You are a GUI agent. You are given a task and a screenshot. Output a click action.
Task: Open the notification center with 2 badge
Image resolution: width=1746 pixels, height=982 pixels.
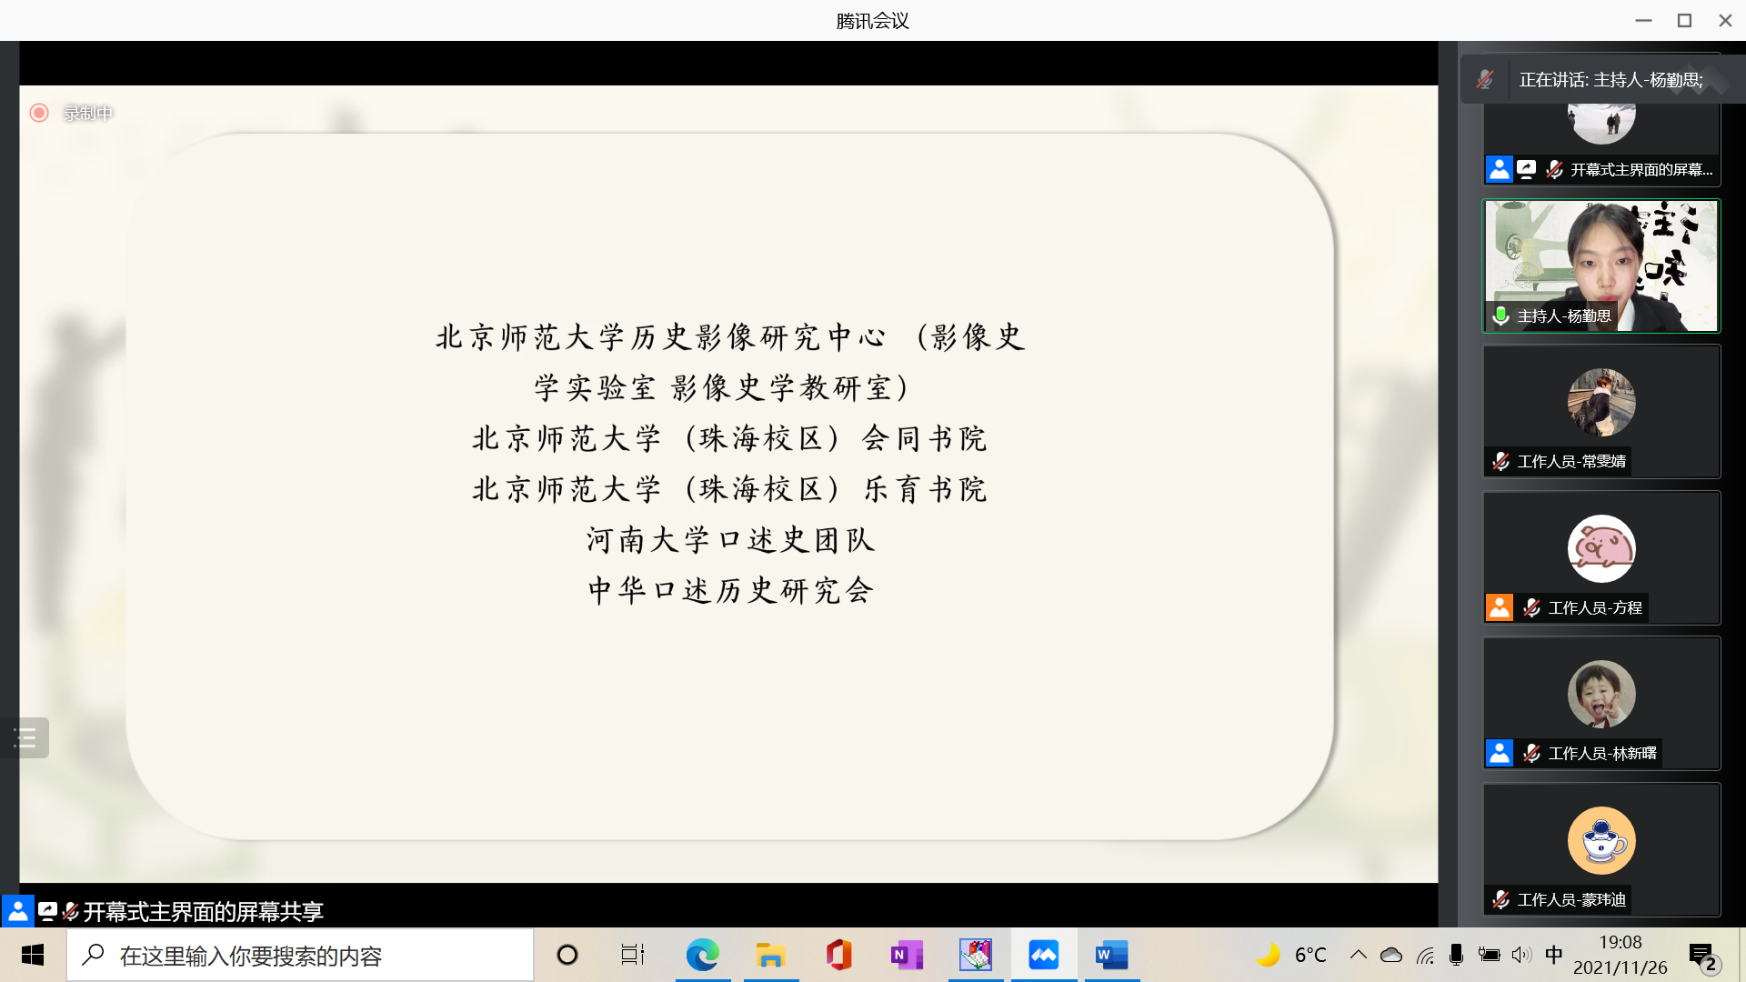coord(1702,956)
